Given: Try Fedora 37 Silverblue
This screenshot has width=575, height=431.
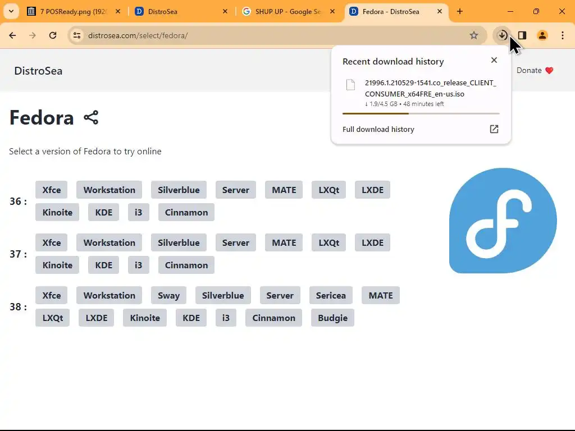Looking at the screenshot, I should (x=179, y=242).
